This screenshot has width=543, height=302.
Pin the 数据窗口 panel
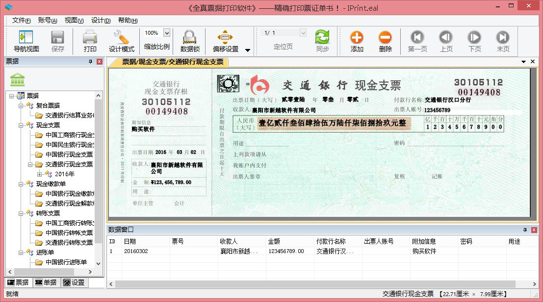click(x=525, y=230)
